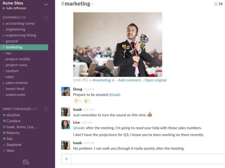Open the engineering channel
The image size is (225, 168).
pyautogui.click(x=15, y=29)
